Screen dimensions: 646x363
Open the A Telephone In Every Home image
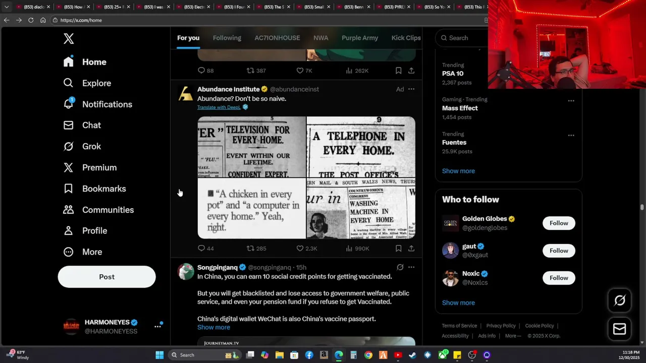tap(361, 147)
